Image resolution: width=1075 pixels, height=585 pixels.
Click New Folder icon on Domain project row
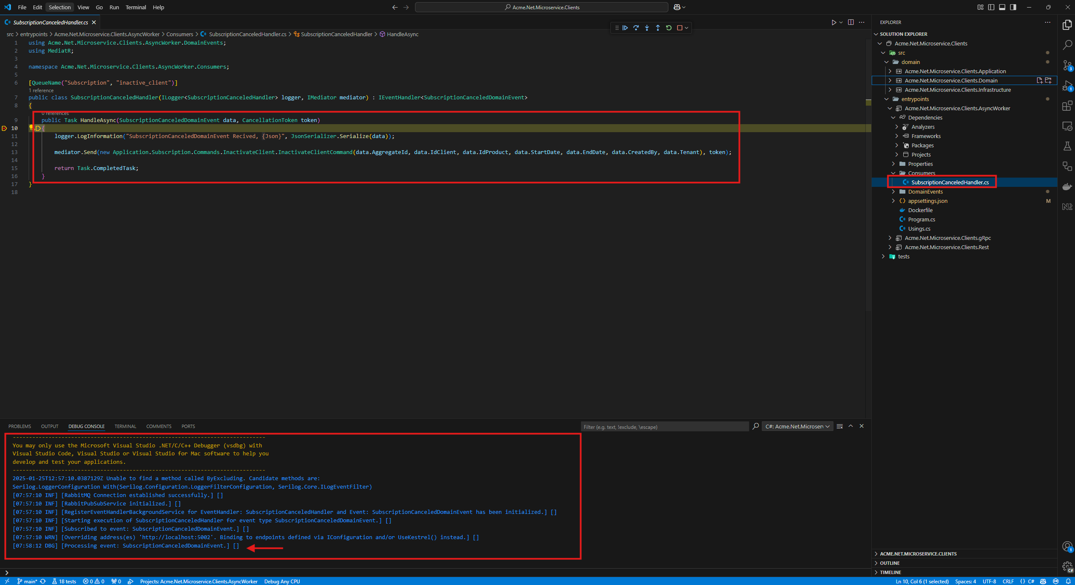tap(1048, 80)
